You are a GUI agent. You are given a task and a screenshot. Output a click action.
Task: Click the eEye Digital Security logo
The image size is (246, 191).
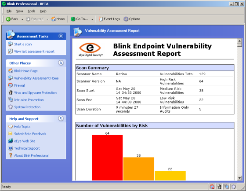90,49
